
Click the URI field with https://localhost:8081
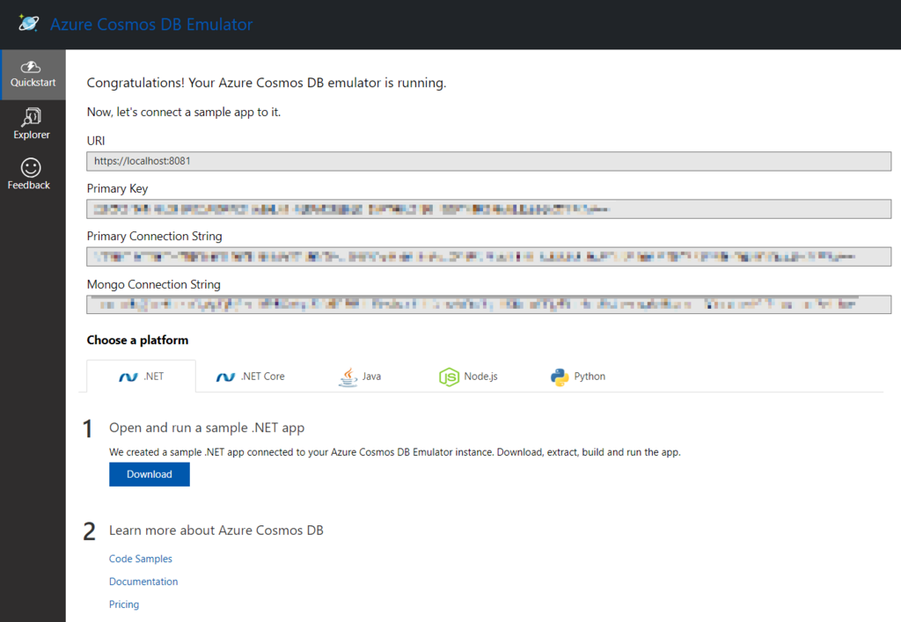point(488,161)
